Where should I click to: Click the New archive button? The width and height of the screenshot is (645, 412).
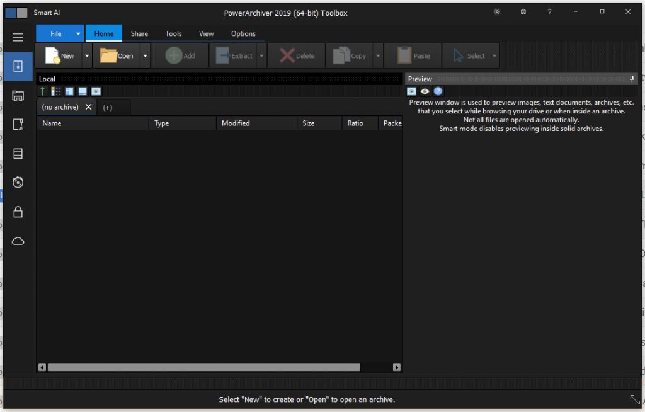pos(60,55)
